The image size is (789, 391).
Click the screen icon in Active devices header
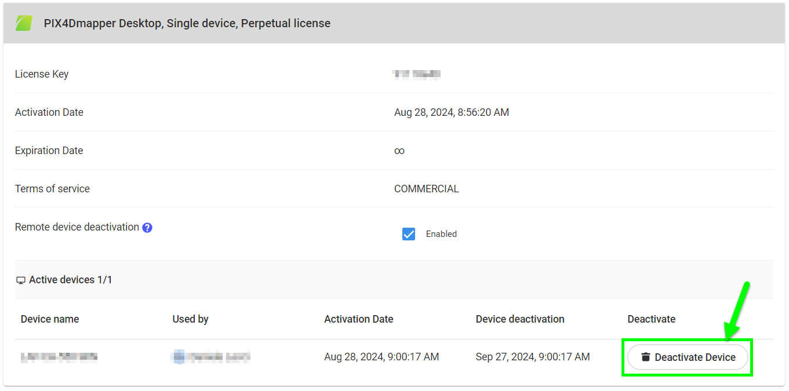point(21,280)
